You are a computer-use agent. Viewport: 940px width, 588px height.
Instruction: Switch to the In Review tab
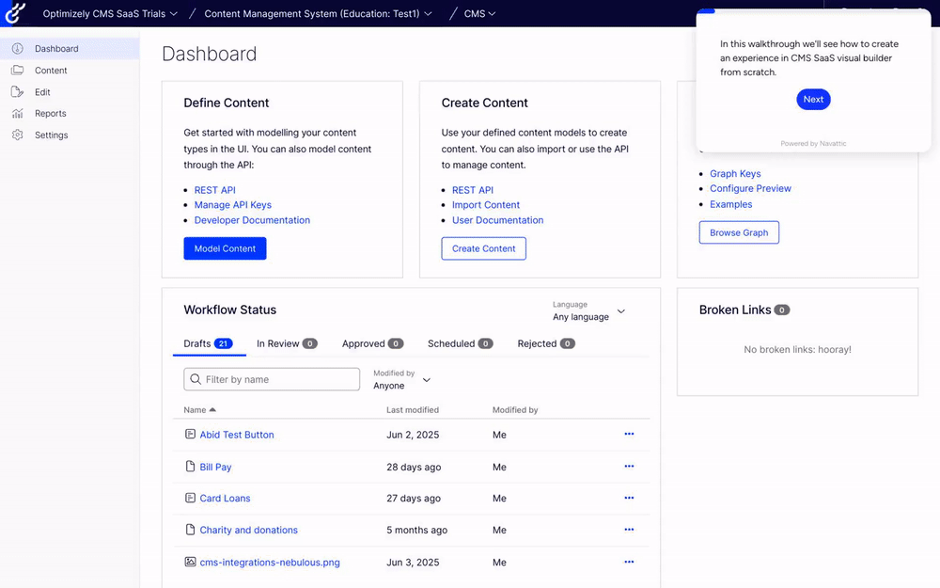pyautogui.click(x=286, y=343)
